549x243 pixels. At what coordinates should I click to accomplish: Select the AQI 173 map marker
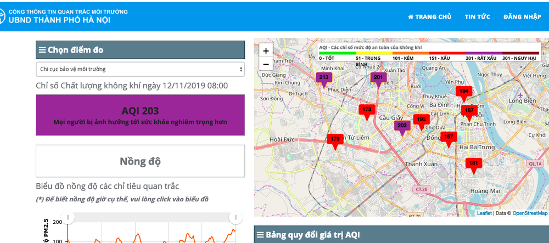click(x=367, y=112)
